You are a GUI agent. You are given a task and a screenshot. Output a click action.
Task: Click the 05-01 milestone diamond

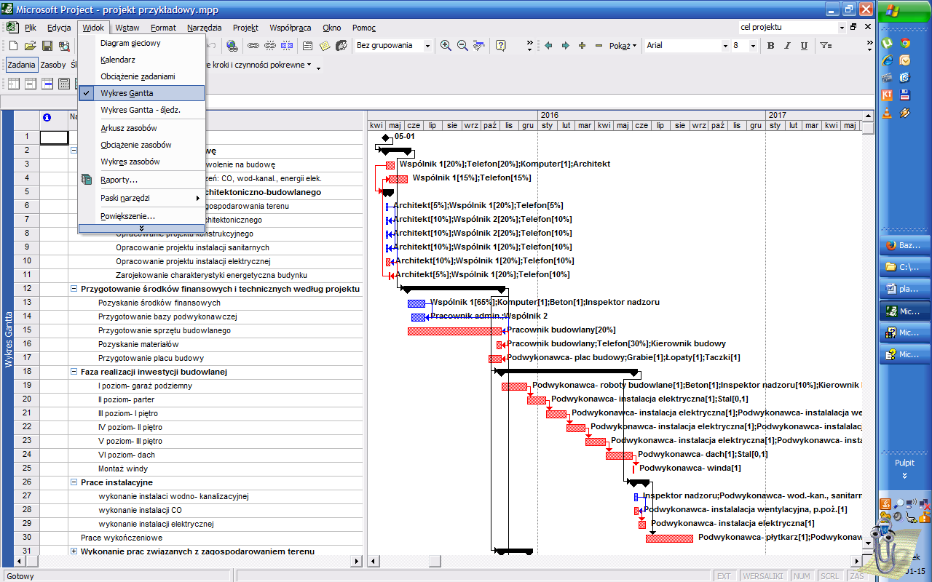(x=386, y=137)
